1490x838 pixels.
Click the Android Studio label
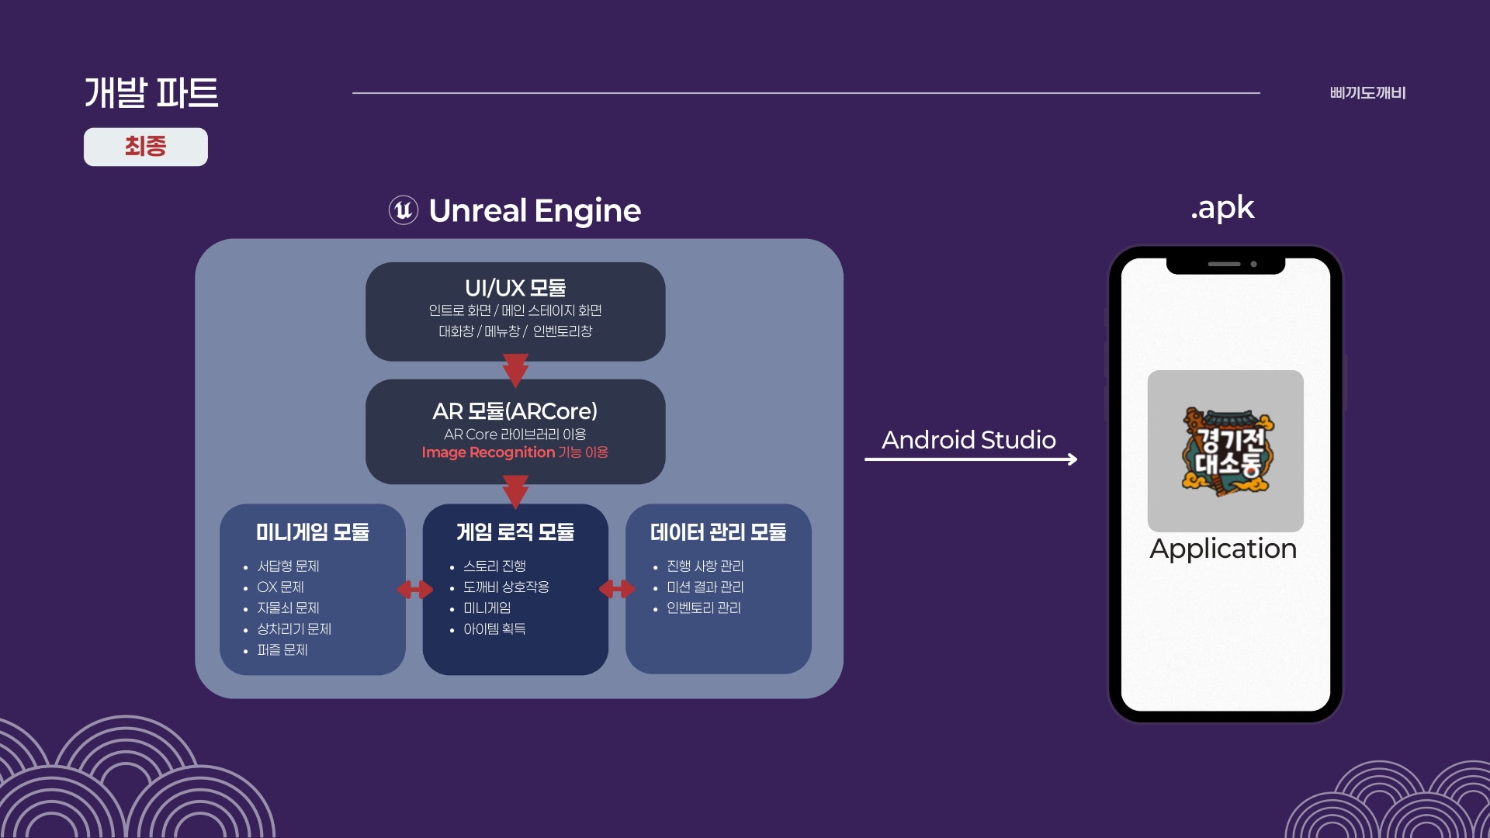click(968, 439)
